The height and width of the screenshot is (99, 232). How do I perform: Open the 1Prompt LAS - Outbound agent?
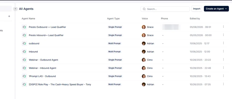coord(42,76)
